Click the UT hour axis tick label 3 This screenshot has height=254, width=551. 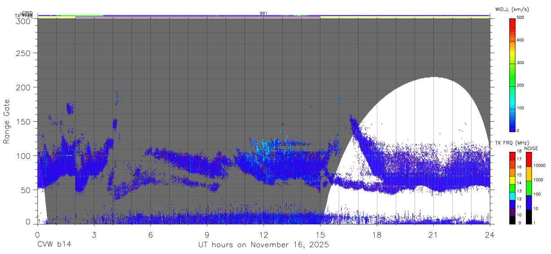(94, 235)
